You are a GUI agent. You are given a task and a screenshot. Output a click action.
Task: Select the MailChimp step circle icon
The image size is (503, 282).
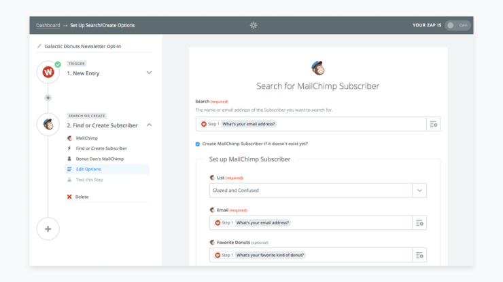[x=48, y=124]
